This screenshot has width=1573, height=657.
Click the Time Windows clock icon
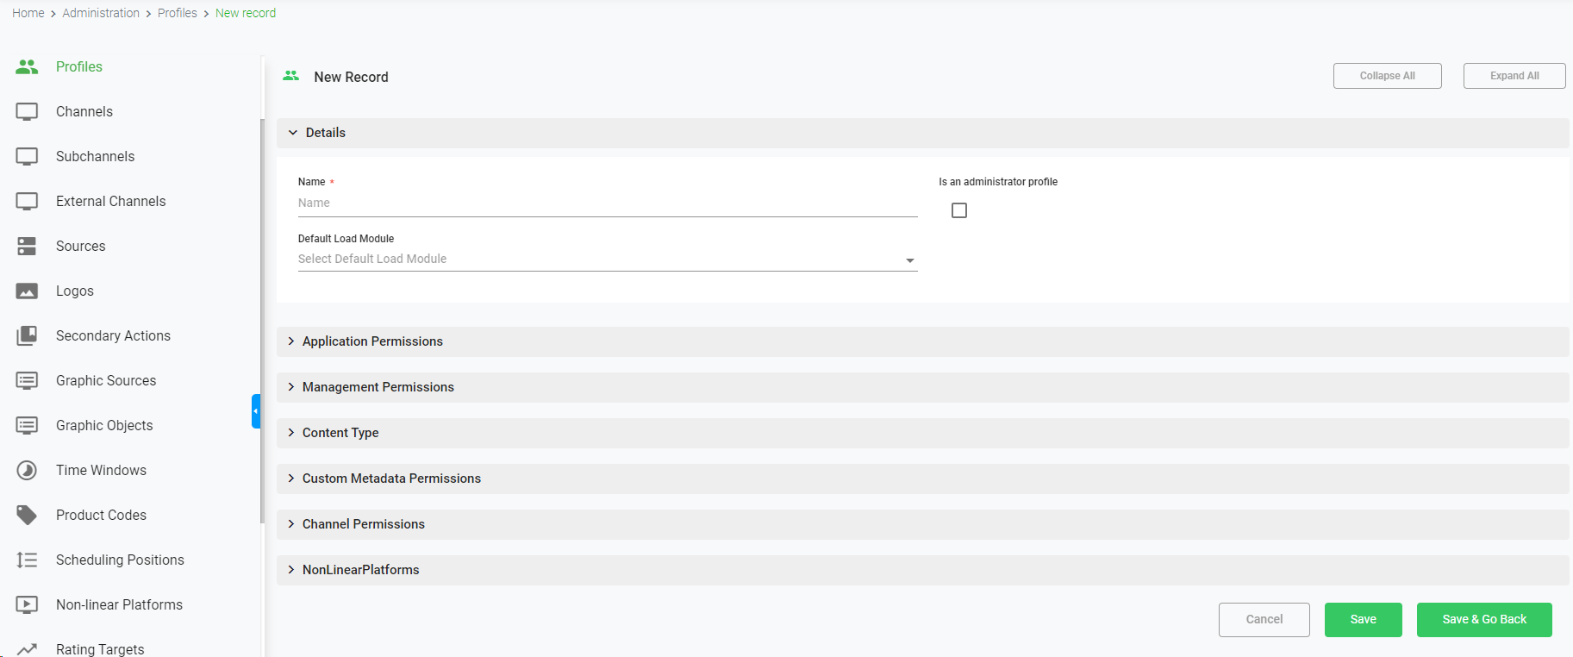[x=27, y=470]
